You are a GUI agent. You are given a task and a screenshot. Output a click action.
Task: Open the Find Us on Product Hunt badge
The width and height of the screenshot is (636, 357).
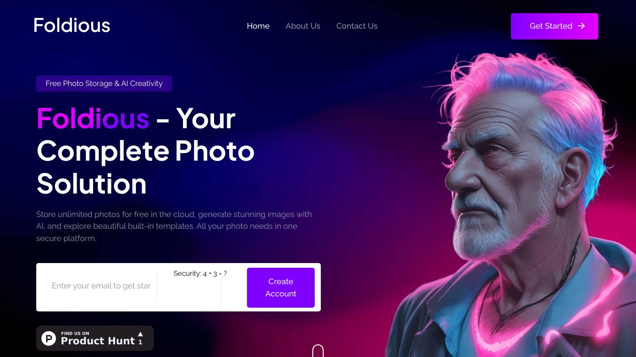(95, 338)
